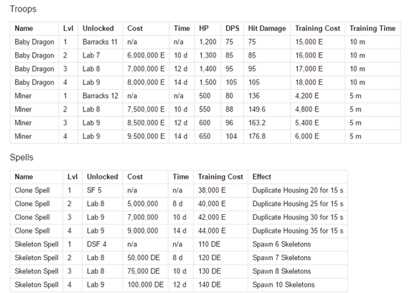Screen dimensions: 411x293
Task: Click HP value 1,200
Action: (x=208, y=42)
